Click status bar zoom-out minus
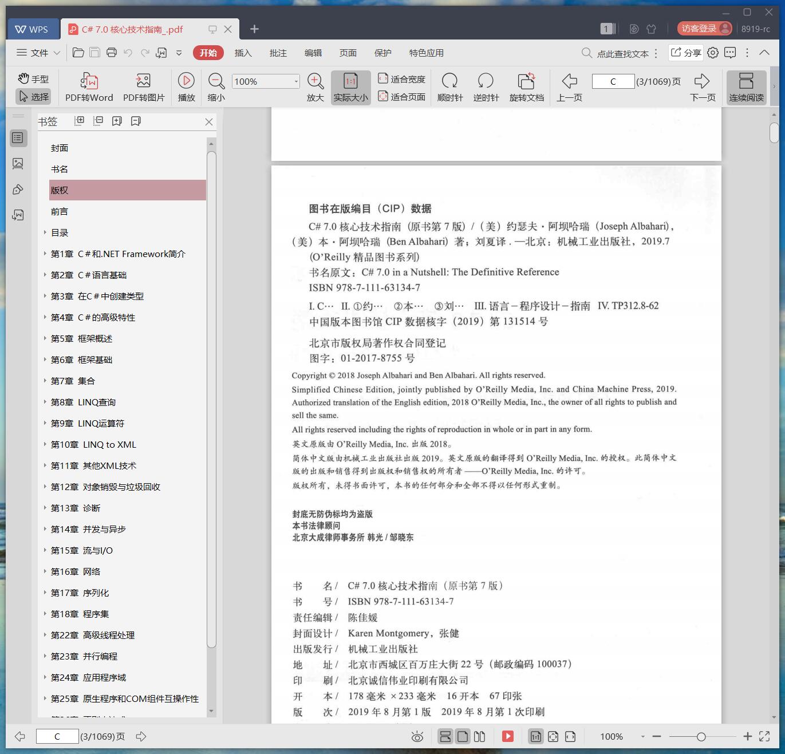This screenshot has width=785, height=754. pos(657,736)
